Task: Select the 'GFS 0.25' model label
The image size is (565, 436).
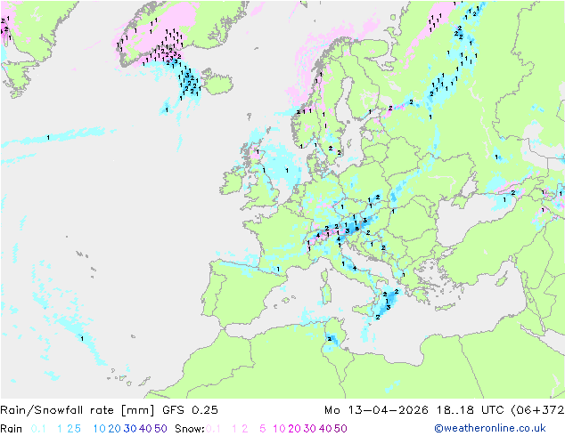Action: pyautogui.click(x=190, y=410)
